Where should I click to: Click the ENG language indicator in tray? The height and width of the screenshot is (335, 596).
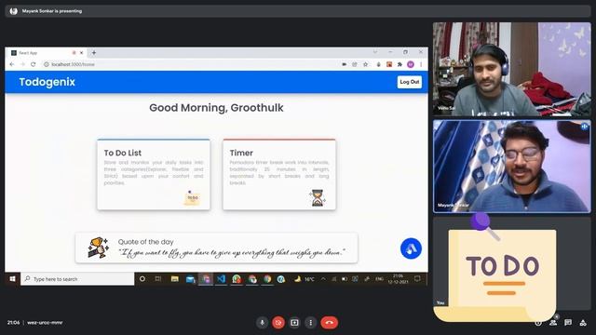tap(379, 279)
